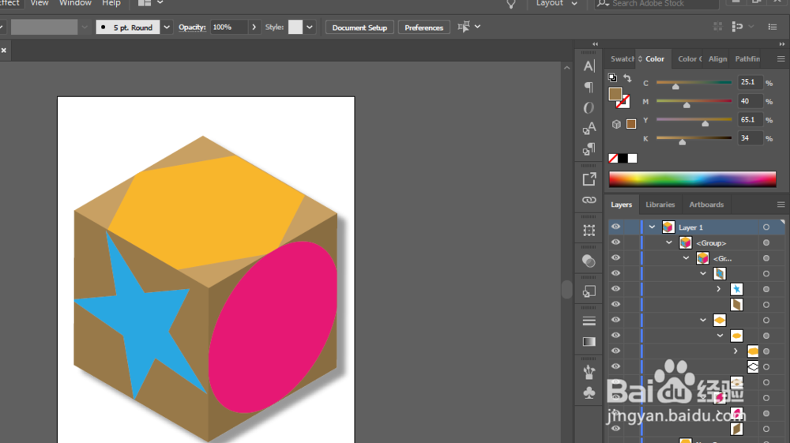Click the Preferences button
790x443 pixels.
[x=423, y=28]
